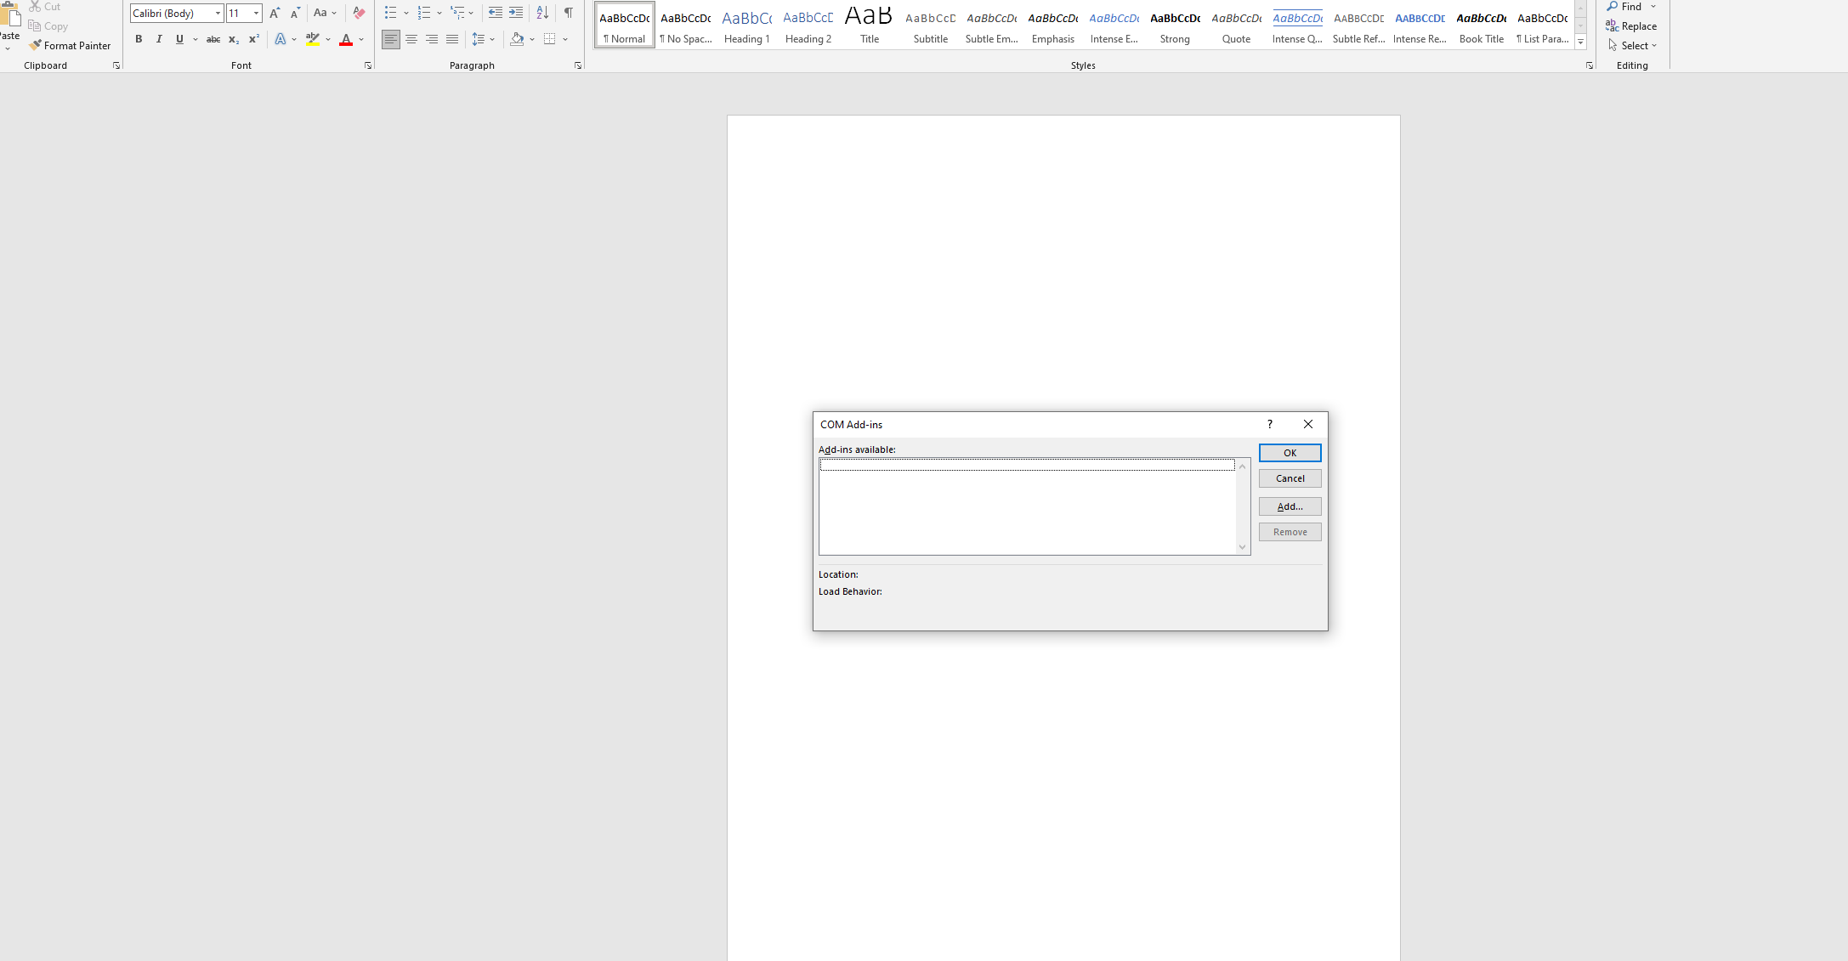Toggle bold formatting

[139, 39]
